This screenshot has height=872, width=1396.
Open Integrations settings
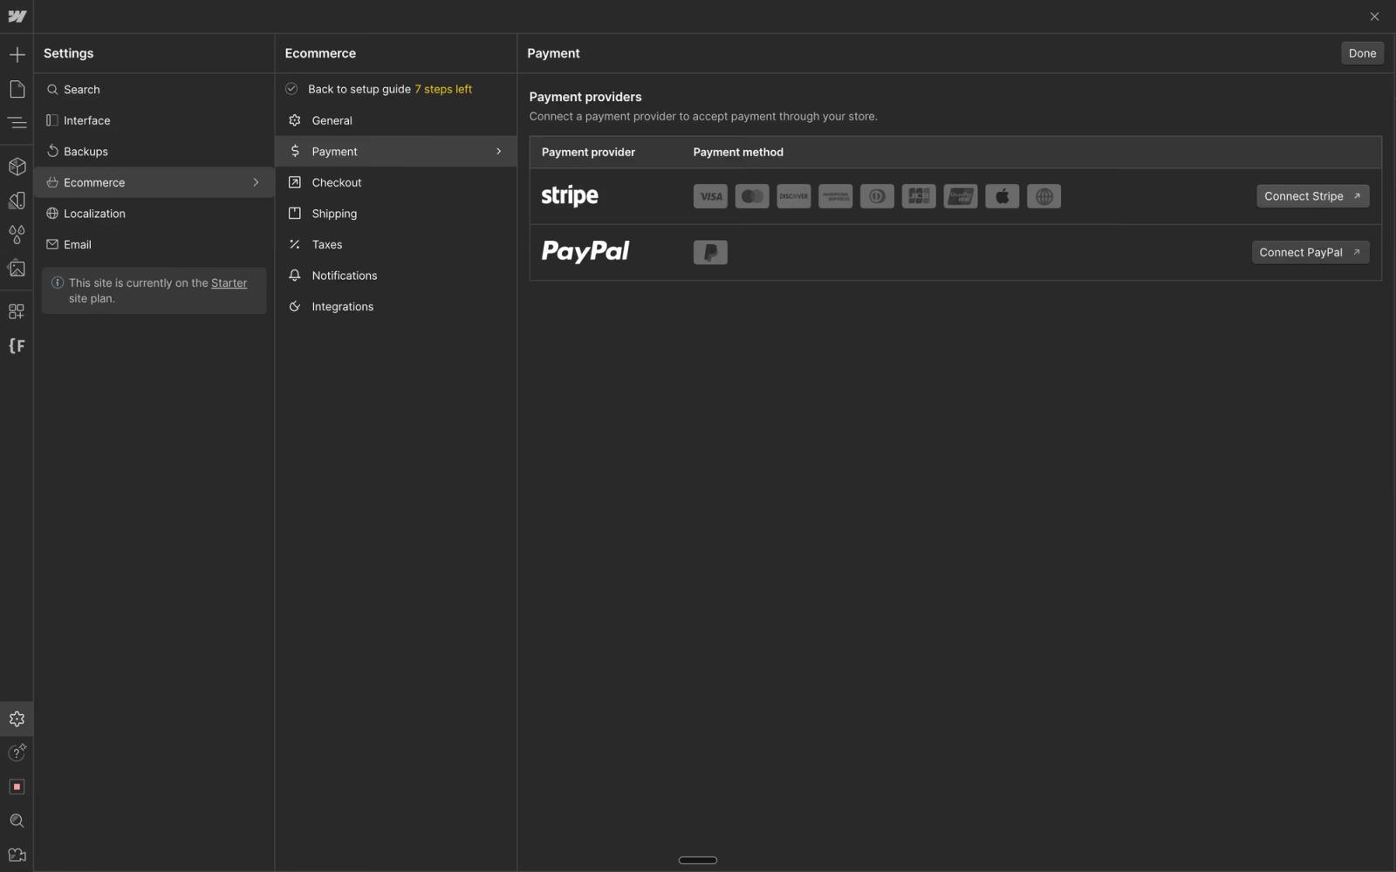(396, 307)
